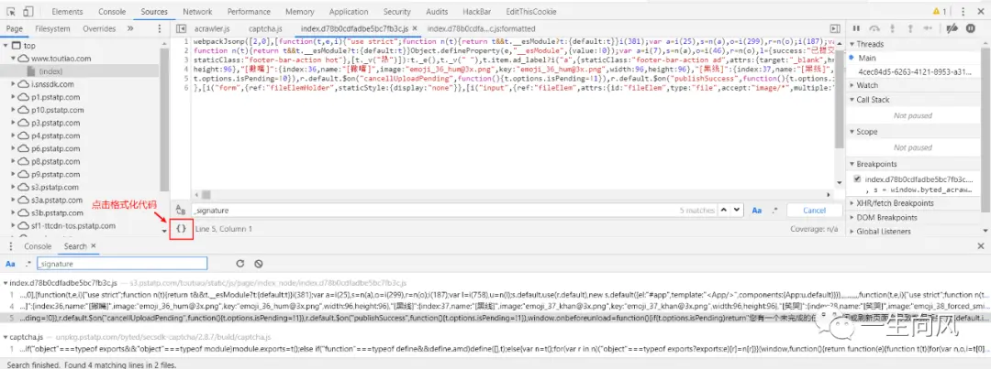991x369 pixels.
Task: Jump to next search match
Action: 737,210
